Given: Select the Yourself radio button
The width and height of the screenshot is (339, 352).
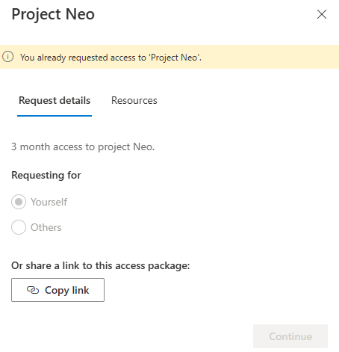Looking at the screenshot, I should (19, 202).
